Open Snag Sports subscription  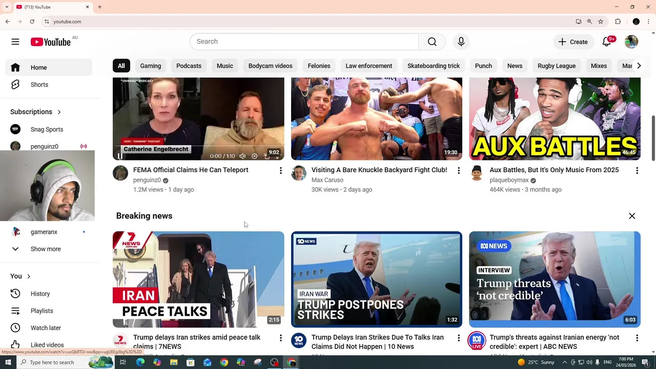(49, 129)
